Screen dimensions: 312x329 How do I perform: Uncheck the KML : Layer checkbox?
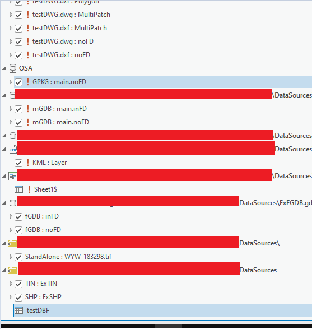[x=18, y=163]
